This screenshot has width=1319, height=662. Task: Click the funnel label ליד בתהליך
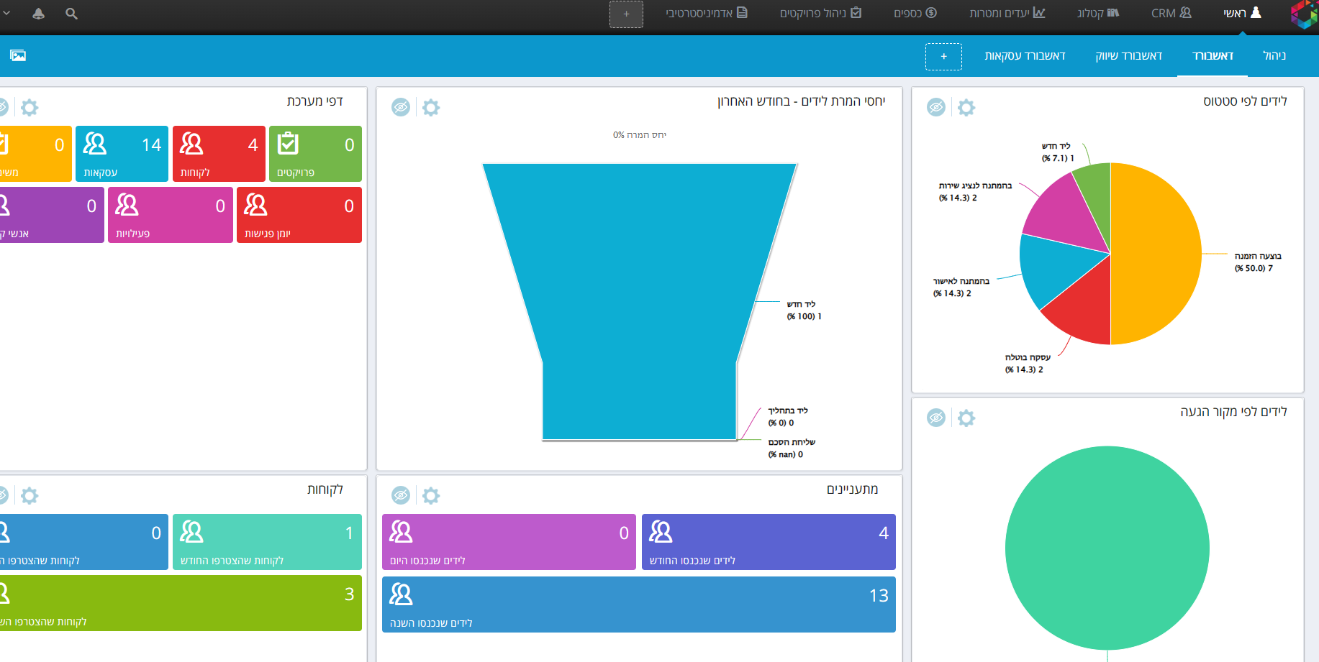coord(788,417)
